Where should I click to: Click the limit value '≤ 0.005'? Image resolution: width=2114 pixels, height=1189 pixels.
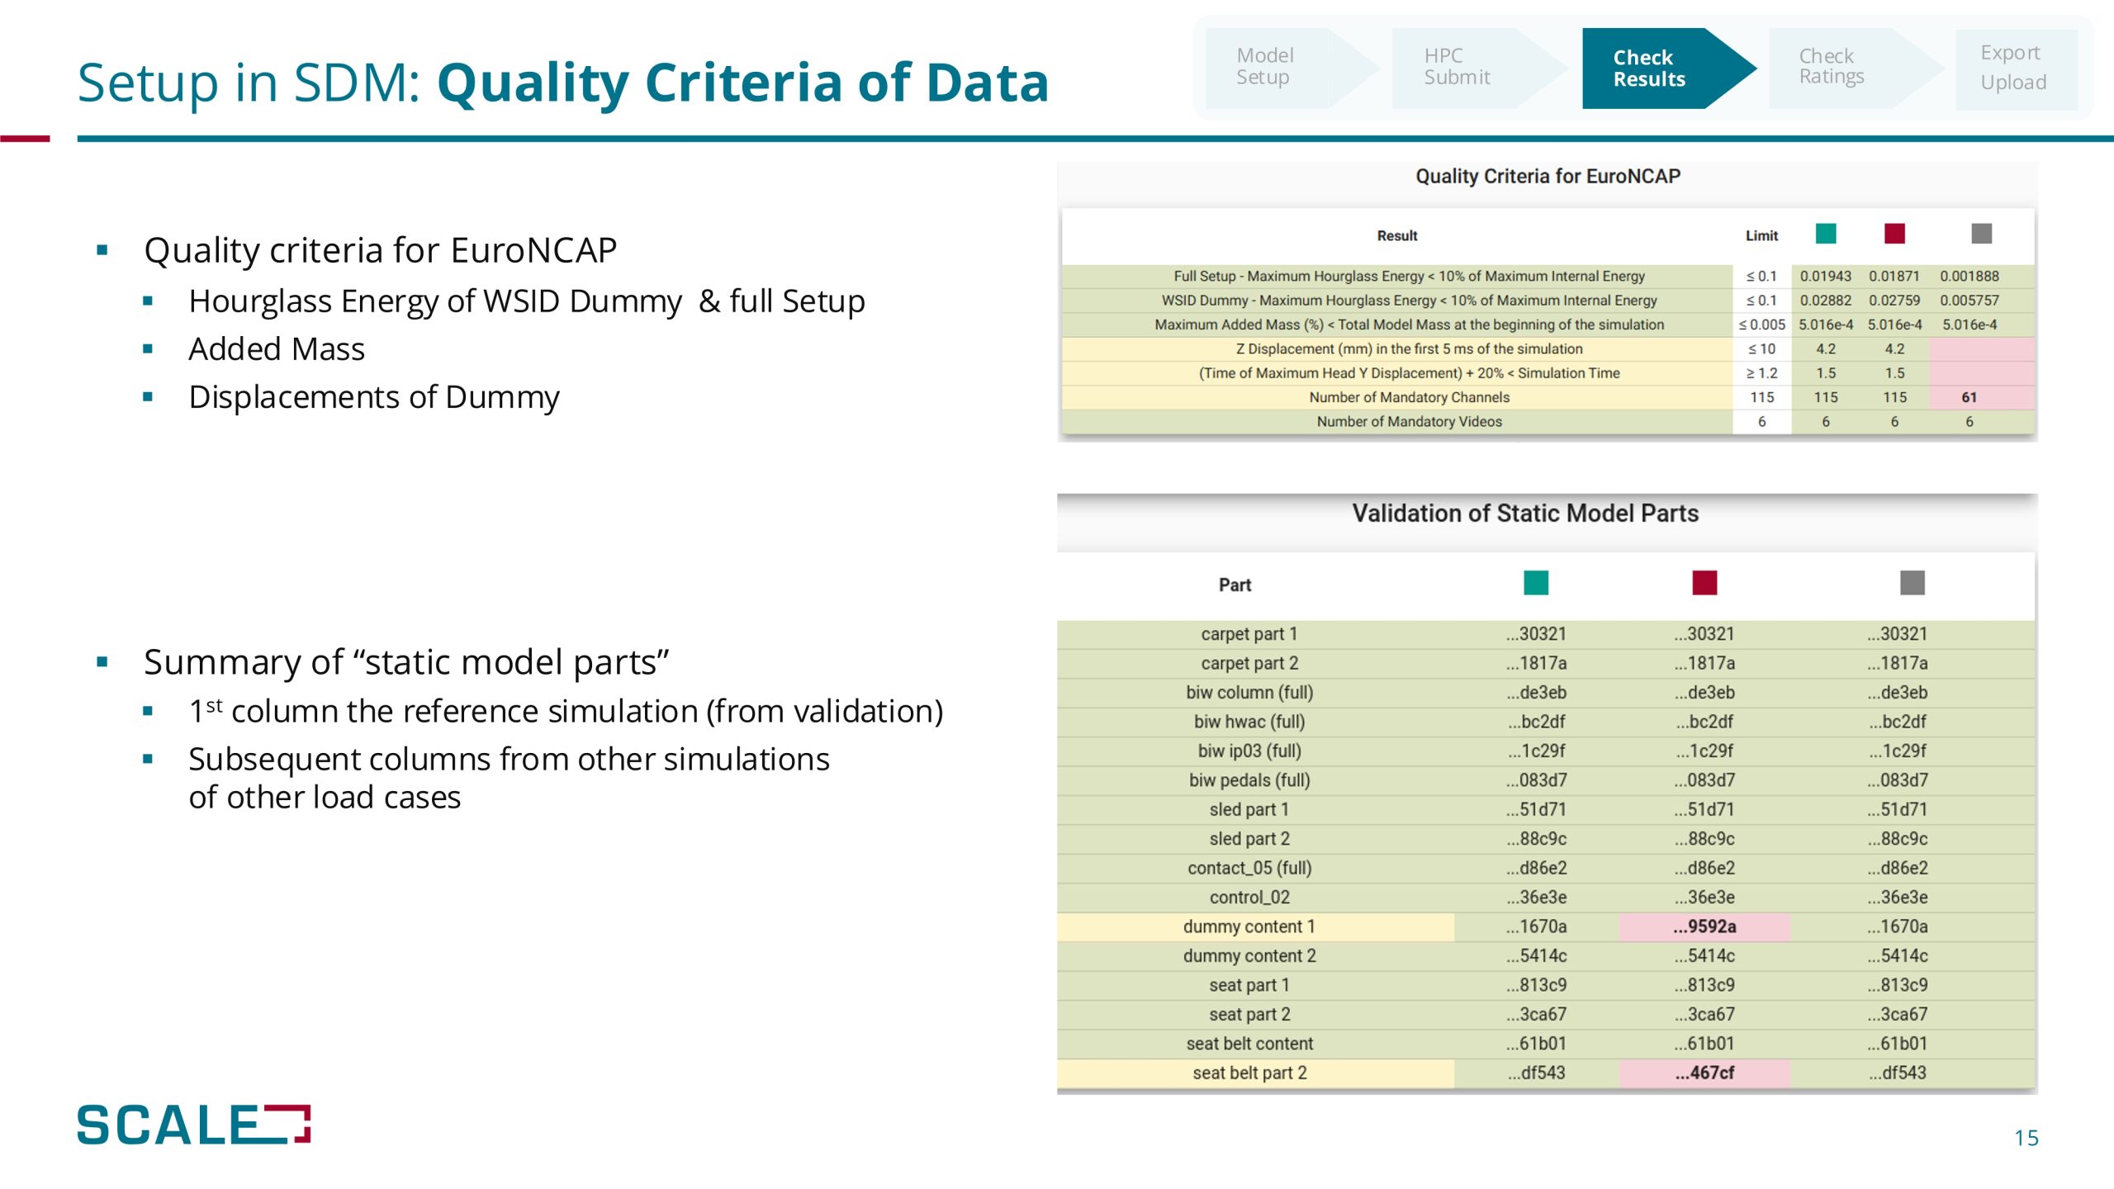1761,324
